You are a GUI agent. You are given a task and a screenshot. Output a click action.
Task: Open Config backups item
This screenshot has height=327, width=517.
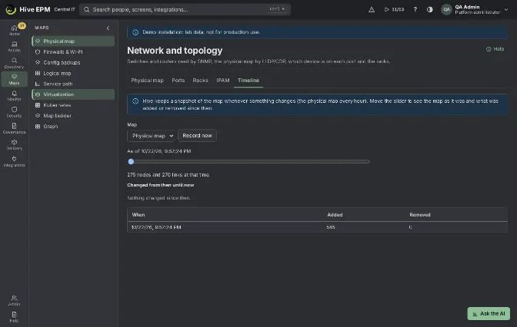pos(73,62)
